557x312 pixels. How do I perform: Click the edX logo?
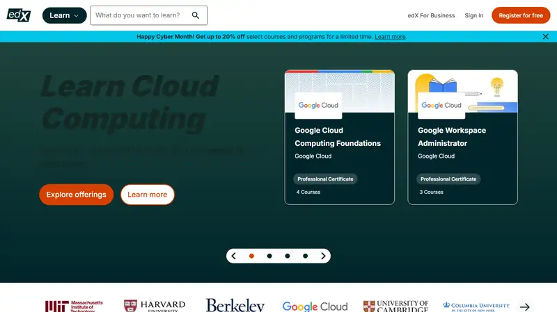(19, 15)
